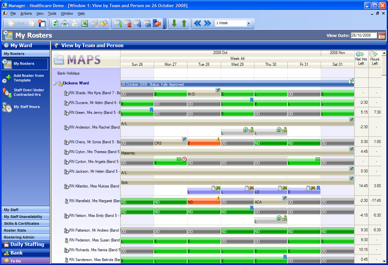Click the View Date input field
Screen dimensions: 388x265
pos(364,35)
